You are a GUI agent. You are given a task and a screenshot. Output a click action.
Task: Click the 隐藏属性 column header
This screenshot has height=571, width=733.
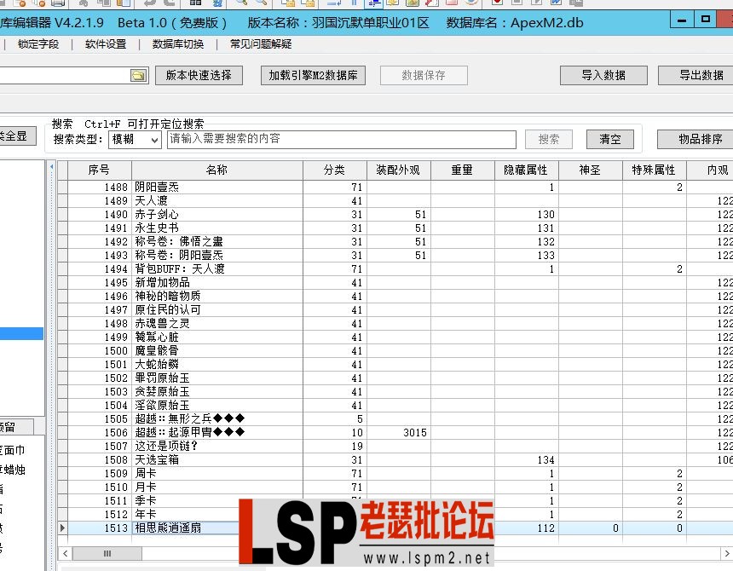pyautogui.click(x=526, y=170)
